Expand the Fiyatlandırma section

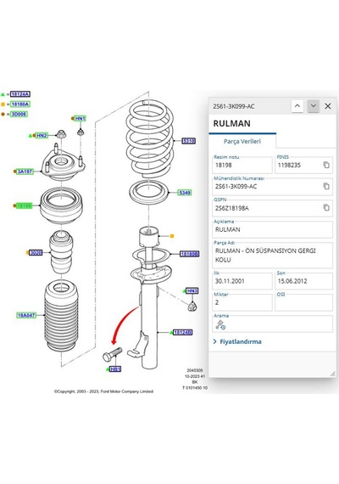[237, 341]
